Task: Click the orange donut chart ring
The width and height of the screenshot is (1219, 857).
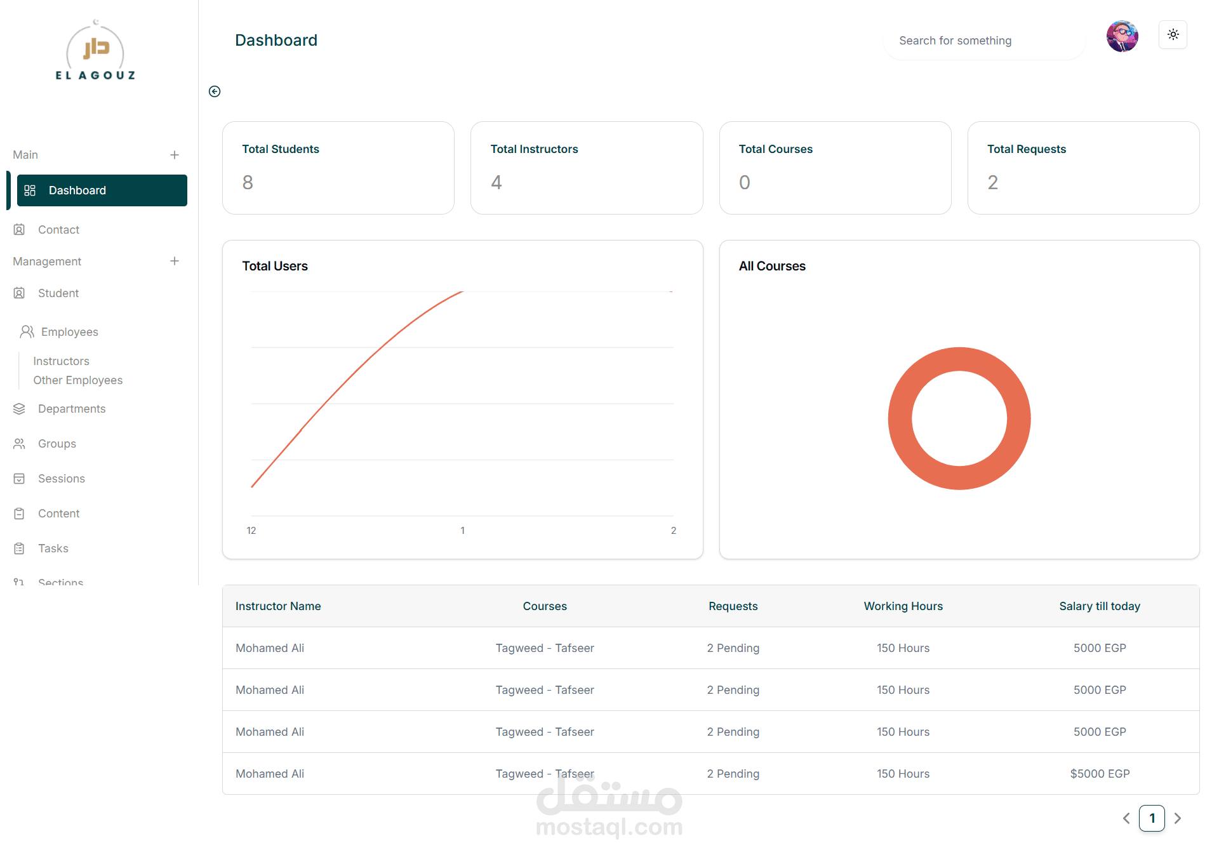Action: [900, 419]
